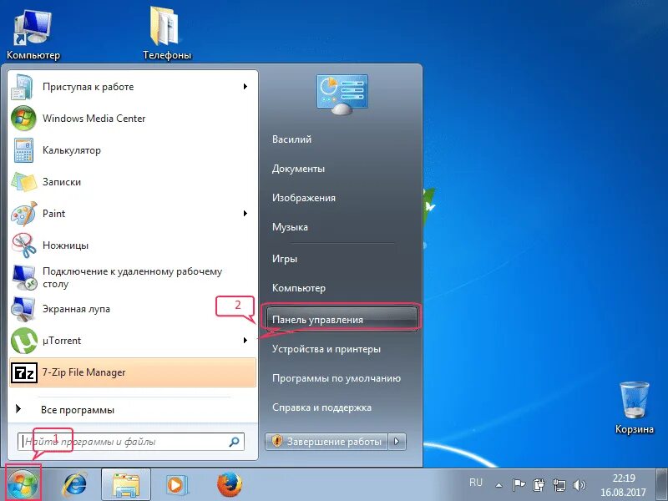Screen dimensions: 668x501
Task: Expand the Paint jump list arrow
Action: (x=245, y=214)
